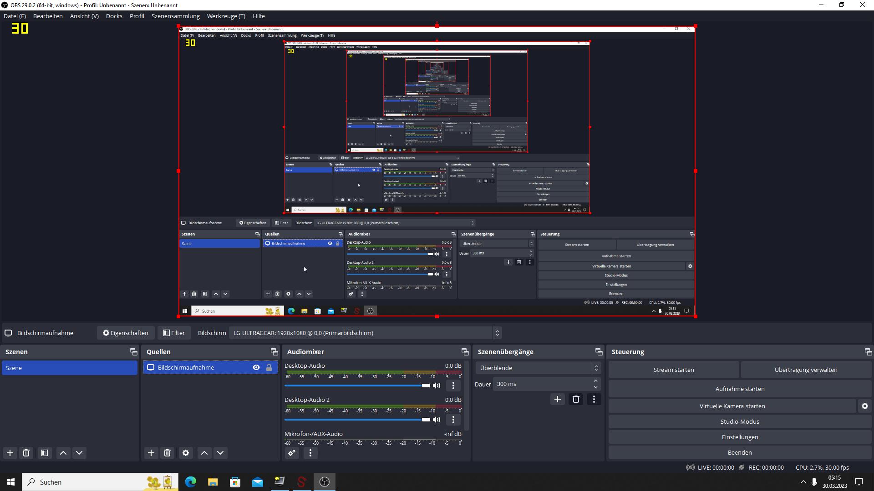Open Einstellungen from Steuerung panel

tap(740, 437)
